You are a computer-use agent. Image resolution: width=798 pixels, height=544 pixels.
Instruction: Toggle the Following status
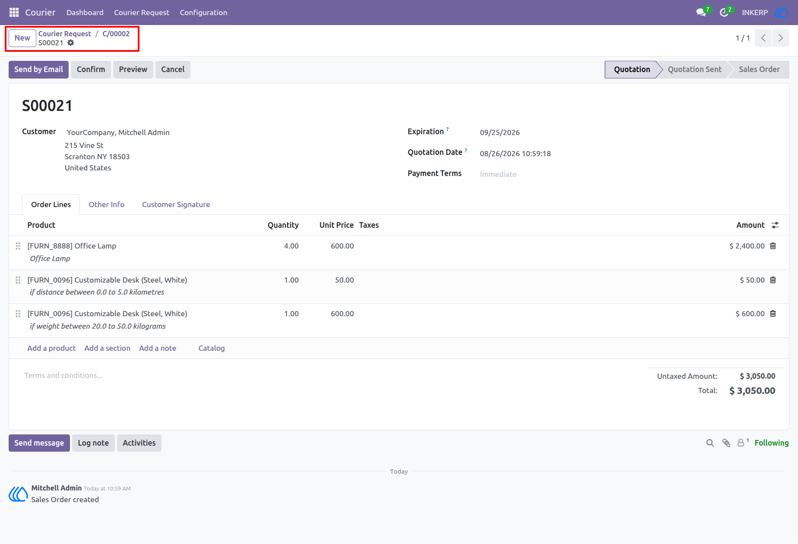click(x=772, y=443)
